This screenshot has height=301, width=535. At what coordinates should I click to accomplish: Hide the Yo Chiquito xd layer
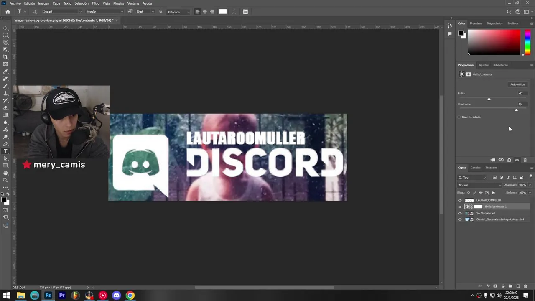(x=460, y=213)
